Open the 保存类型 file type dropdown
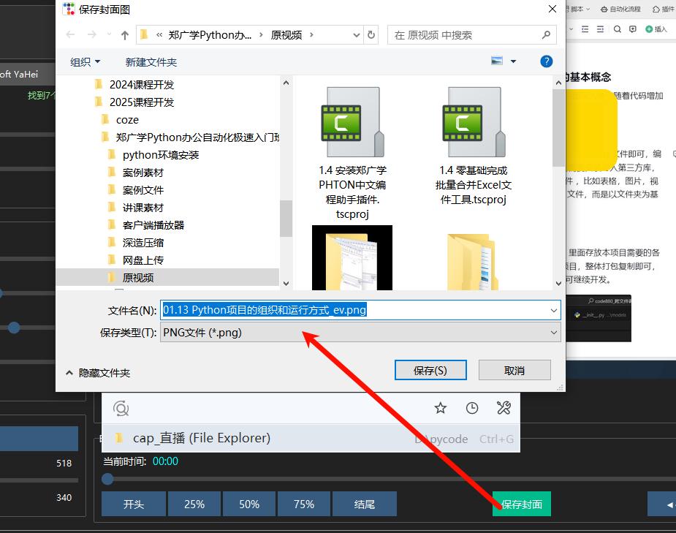This screenshot has height=533, width=676. 361,333
